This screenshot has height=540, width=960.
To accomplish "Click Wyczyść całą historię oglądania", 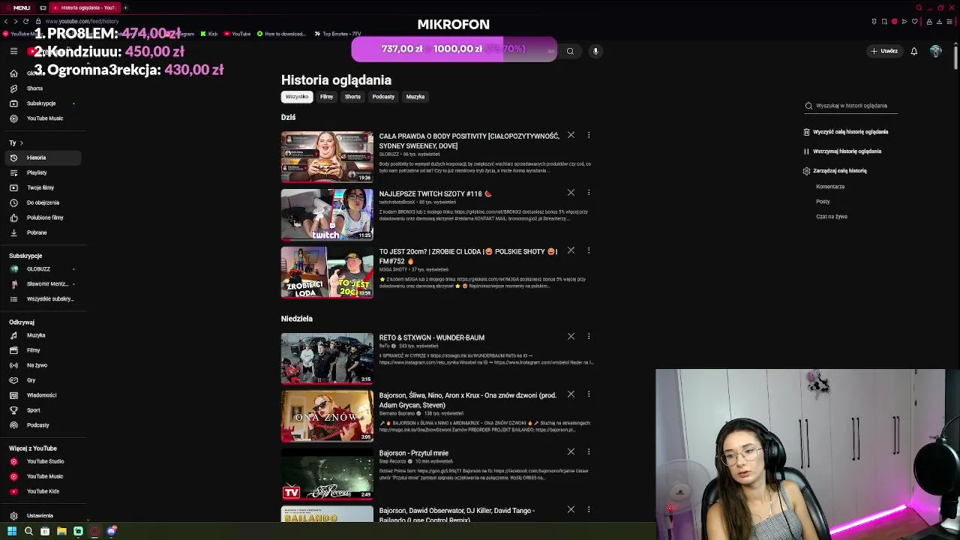I will pos(844,132).
